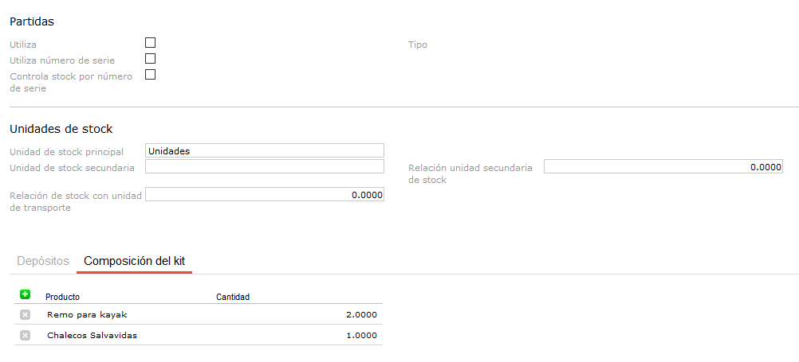This screenshot has width=799, height=362.
Task: Switch to the Depósitos tab
Action: coord(43,261)
